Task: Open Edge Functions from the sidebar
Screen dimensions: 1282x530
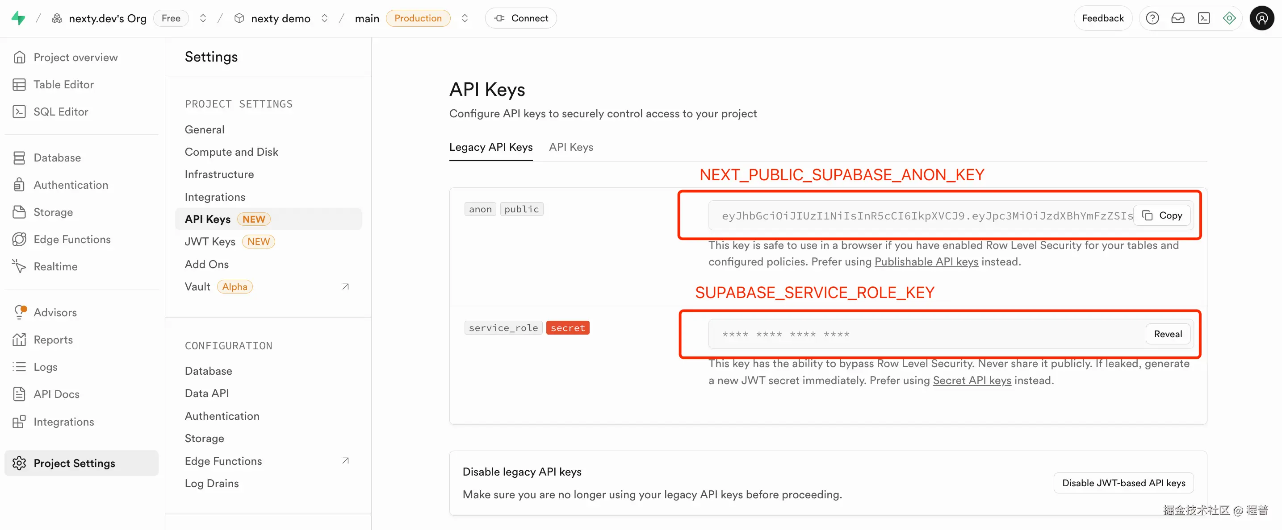Action: (x=71, y=239)
